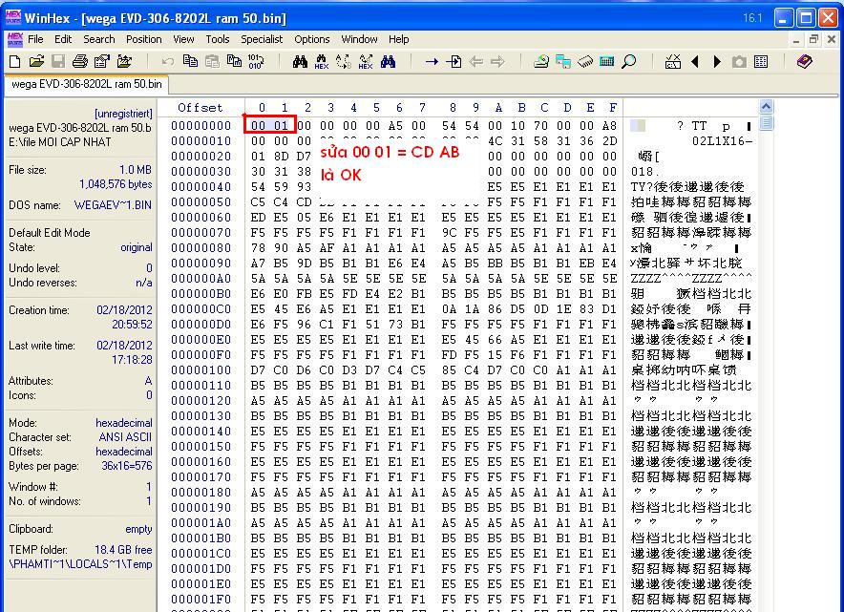Click the Open Folder toolbar icon
844x612 pixels.
(x=124, y=62)
